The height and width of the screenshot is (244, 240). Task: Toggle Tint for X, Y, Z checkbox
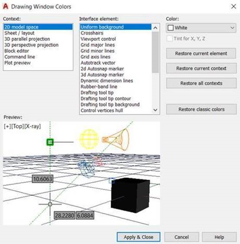[x=170, y=38]
